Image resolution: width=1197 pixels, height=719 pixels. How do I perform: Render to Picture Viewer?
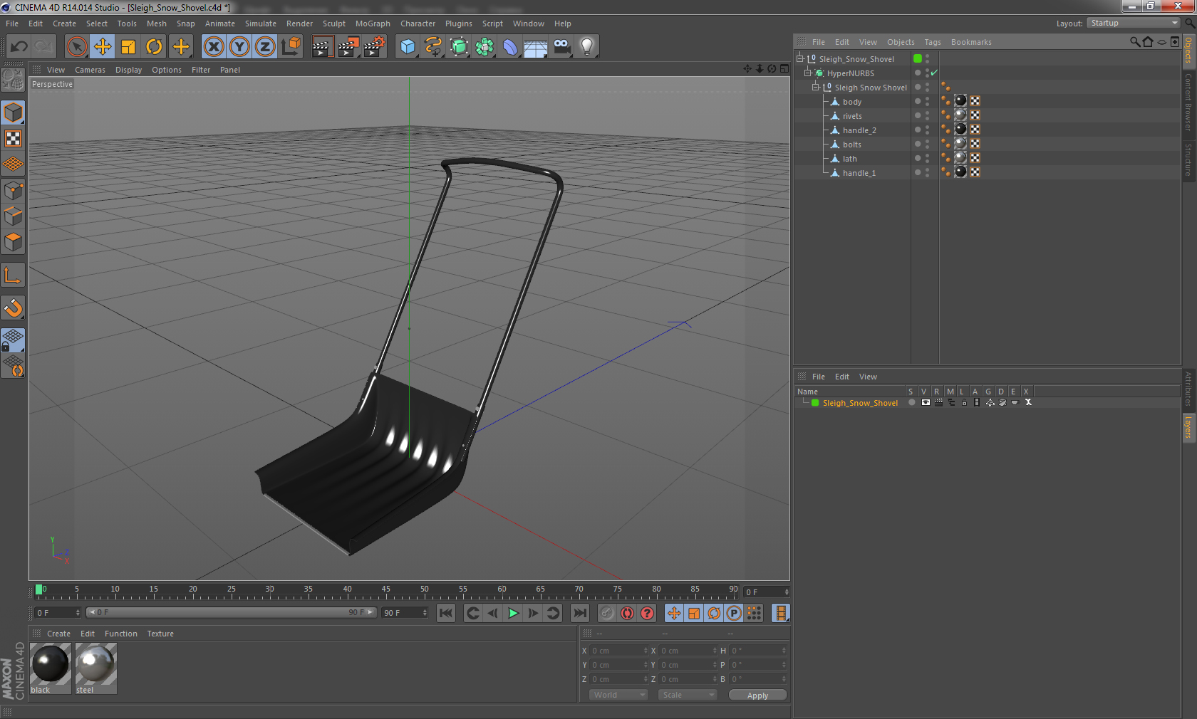[x=348, y=47]
